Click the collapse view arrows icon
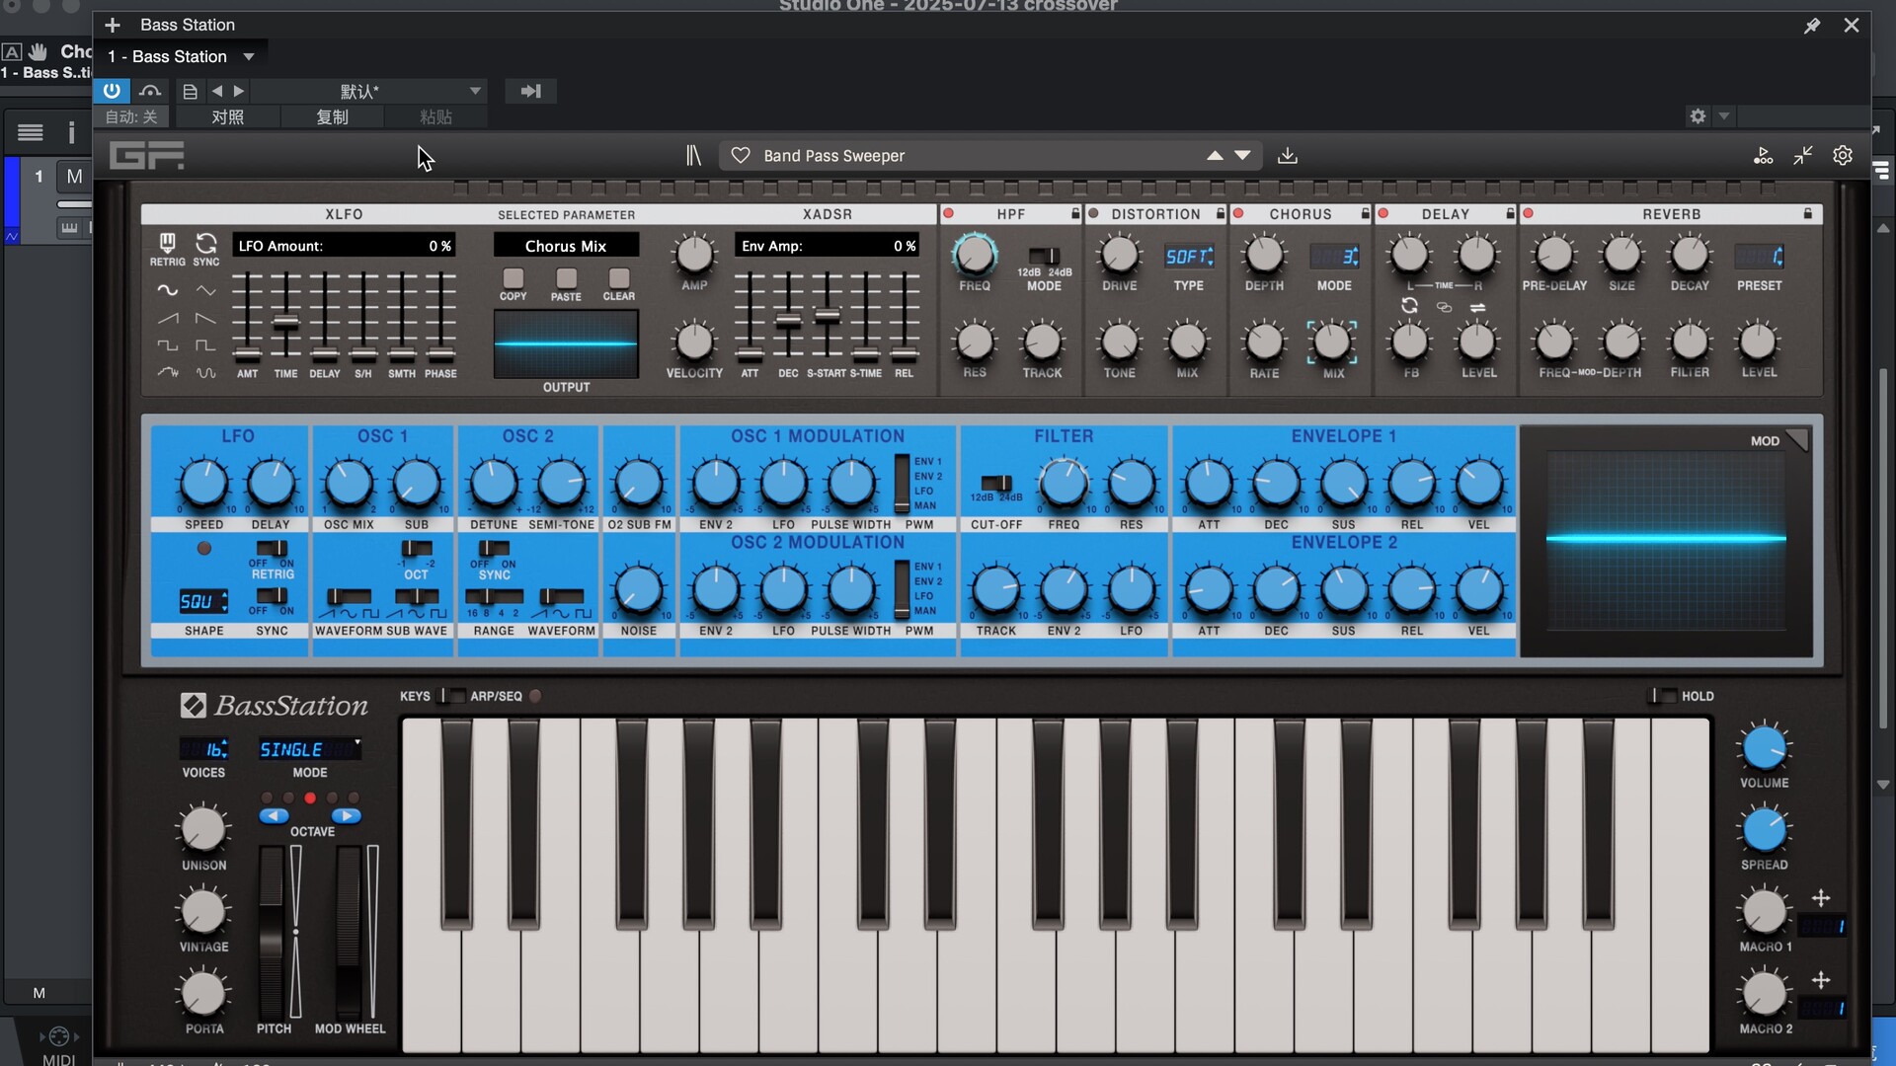The width and height of the screenshot is (1896, 1066). 1803,156
